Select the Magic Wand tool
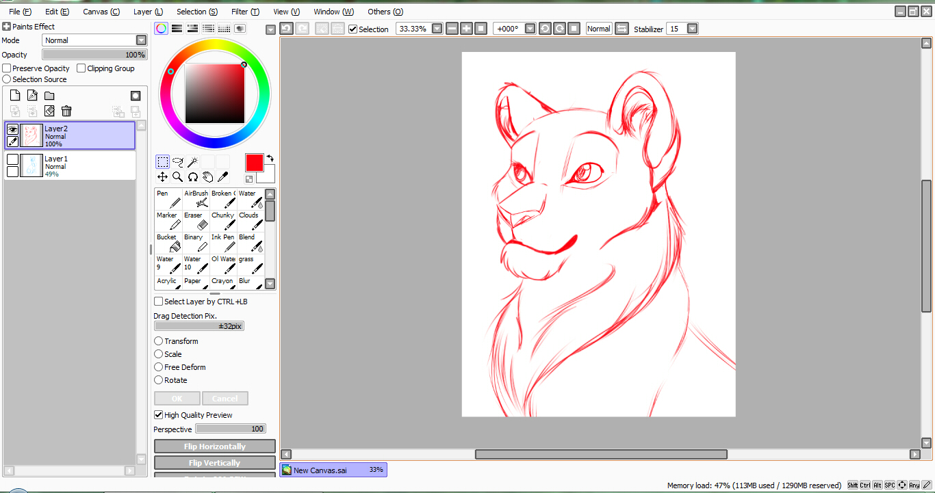The width and height of the screenshot is (935, 493). tap(193, 162)
